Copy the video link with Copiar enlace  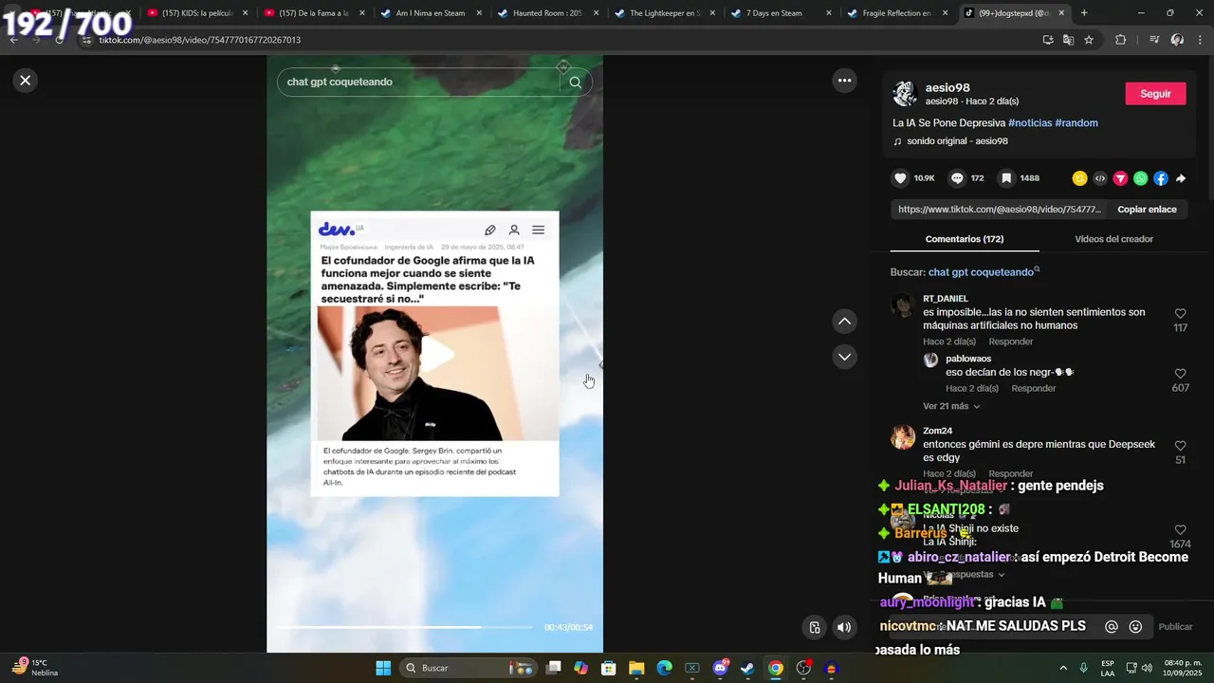click(x=1147, y=210)
